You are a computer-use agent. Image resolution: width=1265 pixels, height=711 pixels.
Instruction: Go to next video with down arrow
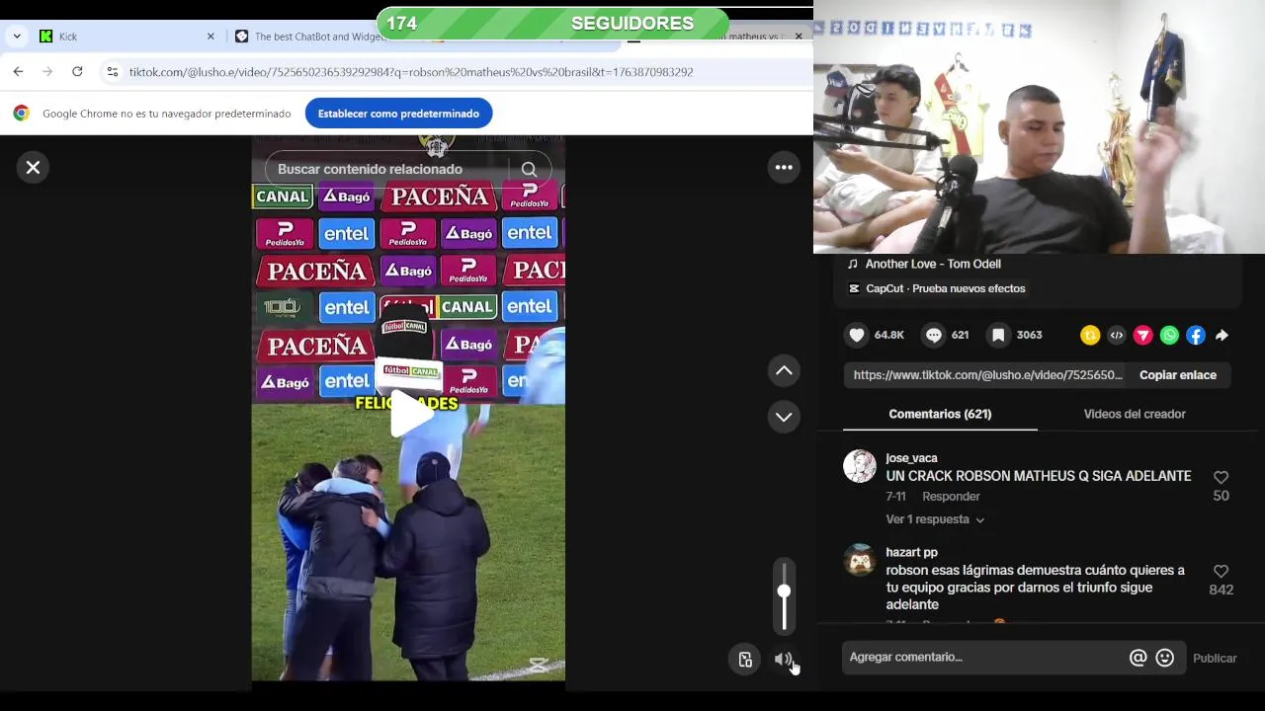(784, 417)
